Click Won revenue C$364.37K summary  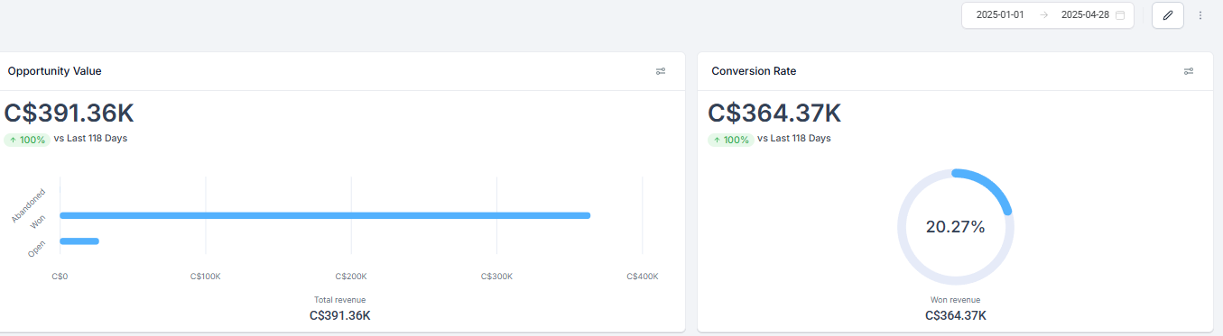click(x=955, y=308)
